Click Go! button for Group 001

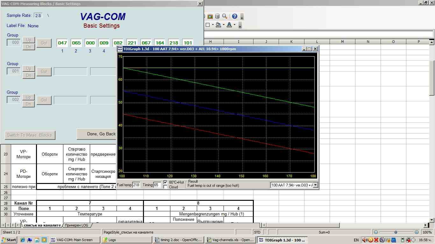point(44,71)
